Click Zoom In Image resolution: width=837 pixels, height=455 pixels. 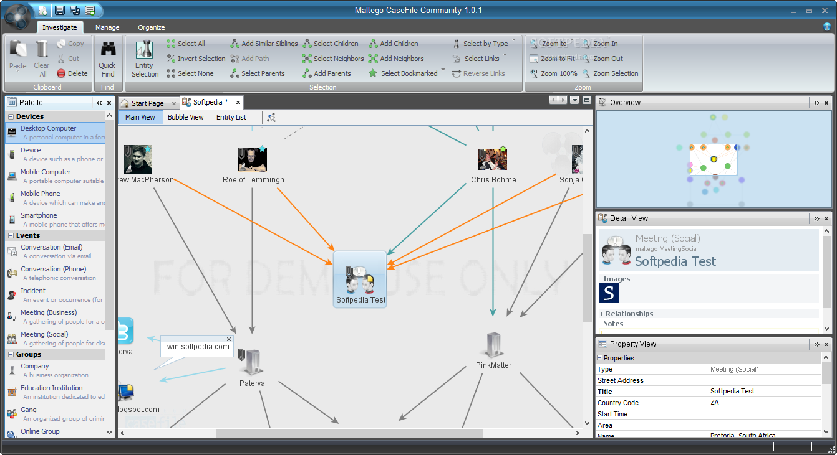tap(599, 44)
